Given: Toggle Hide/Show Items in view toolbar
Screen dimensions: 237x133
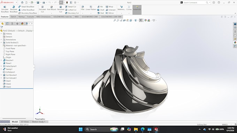Looking at the screenshot, I should [x=141, y=20].
